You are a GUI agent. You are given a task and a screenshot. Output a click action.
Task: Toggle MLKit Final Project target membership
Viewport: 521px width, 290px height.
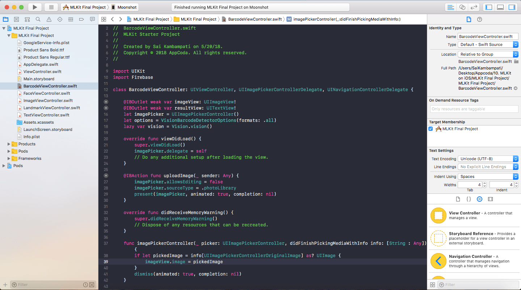[431, 129]
